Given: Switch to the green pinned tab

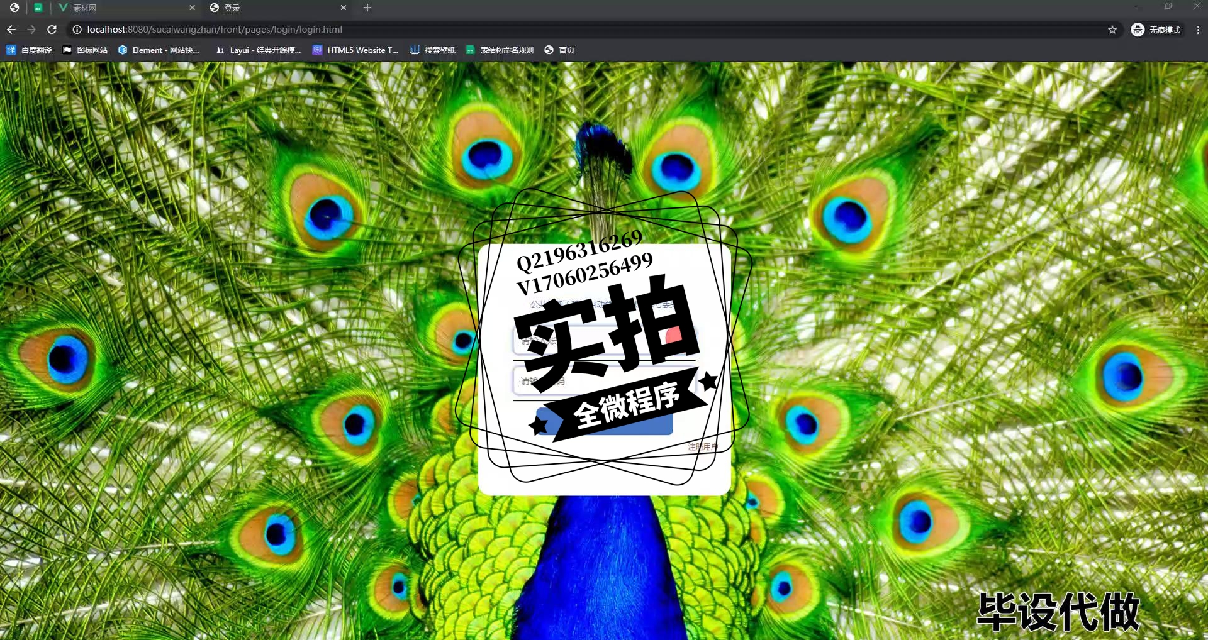Looking at the screenshot, I should pos(38,8).
